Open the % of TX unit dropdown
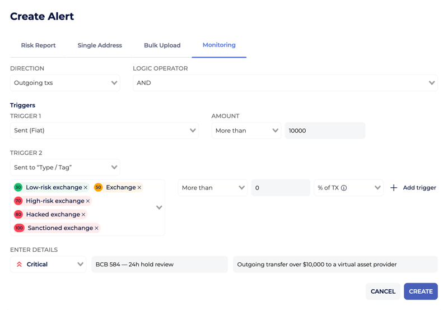The width and height of the screenshot is (448, 310). click(348, 188)
